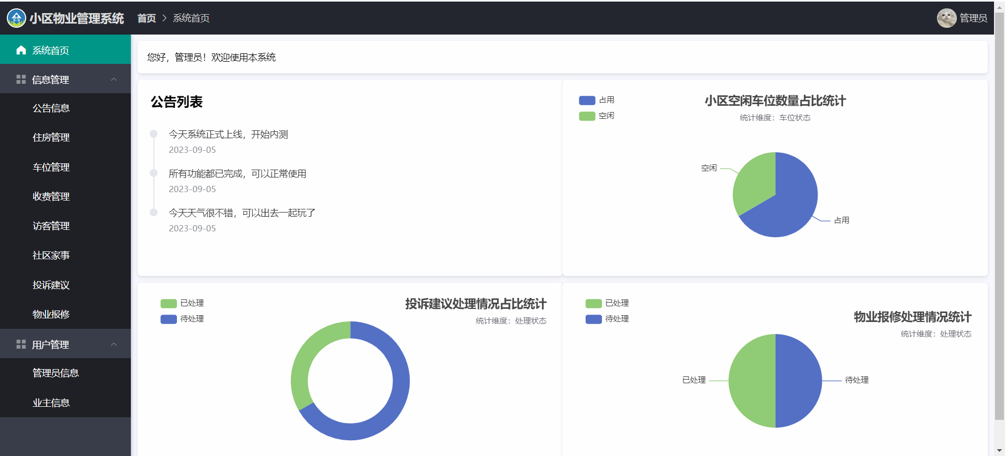Click the 投诉建议处理情况占比统计 chart title
This screenshot has width=1005, height=456.
476,304
